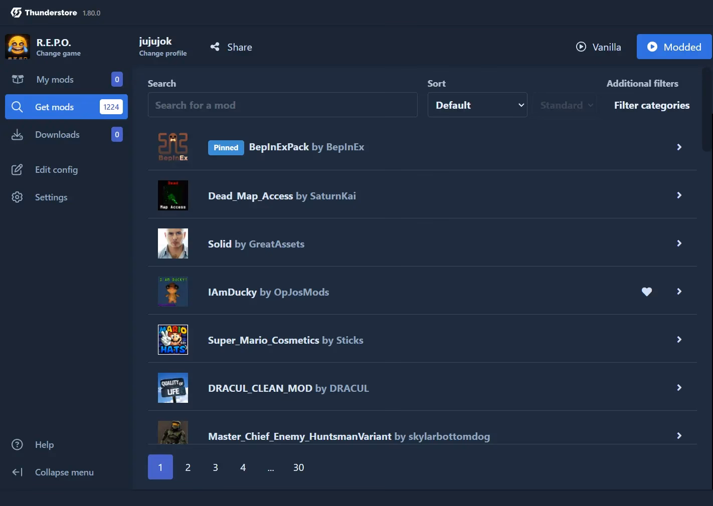The height and width of the screenshot is (506, 713).
Task: Open the My mods menu item
Action: click(66, 79)
